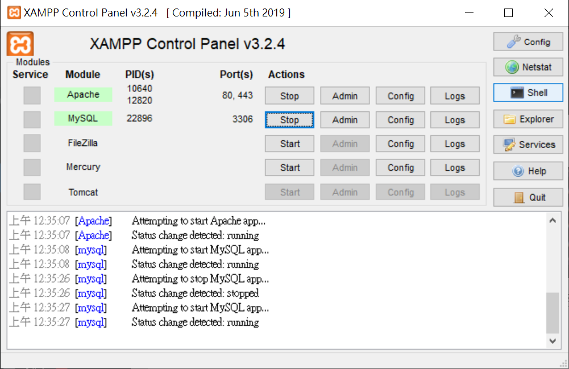This screenshot has height=369, width=569.
Task: Open Help from the side panel
Action: [x=528, y=171]
